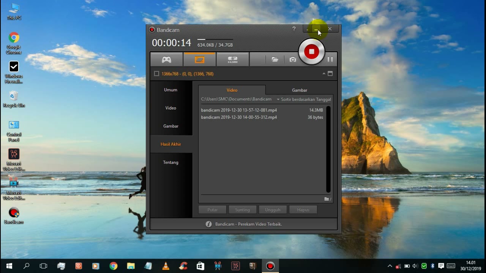Open the Gambar section in the sidebar
This screenshot has height=273, width=486.
coord(171,126)
